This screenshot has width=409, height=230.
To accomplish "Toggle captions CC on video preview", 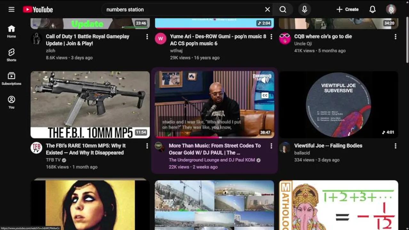I will click(x=265, y=95).
